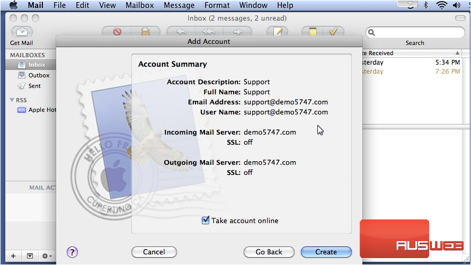Click the Get Mail toolbar icon
This screenshot has height=265, width=471.
tap(21, 32)
